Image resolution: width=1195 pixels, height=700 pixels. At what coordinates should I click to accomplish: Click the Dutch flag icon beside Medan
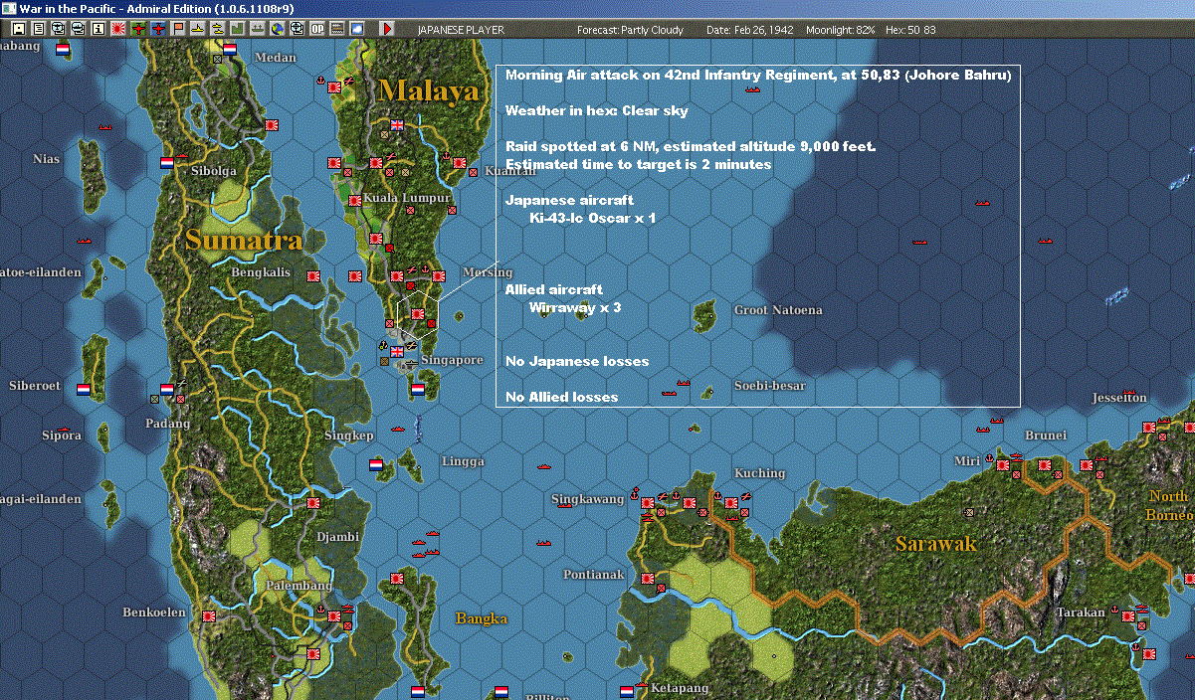pyautogui.click(x=230, y=48)
